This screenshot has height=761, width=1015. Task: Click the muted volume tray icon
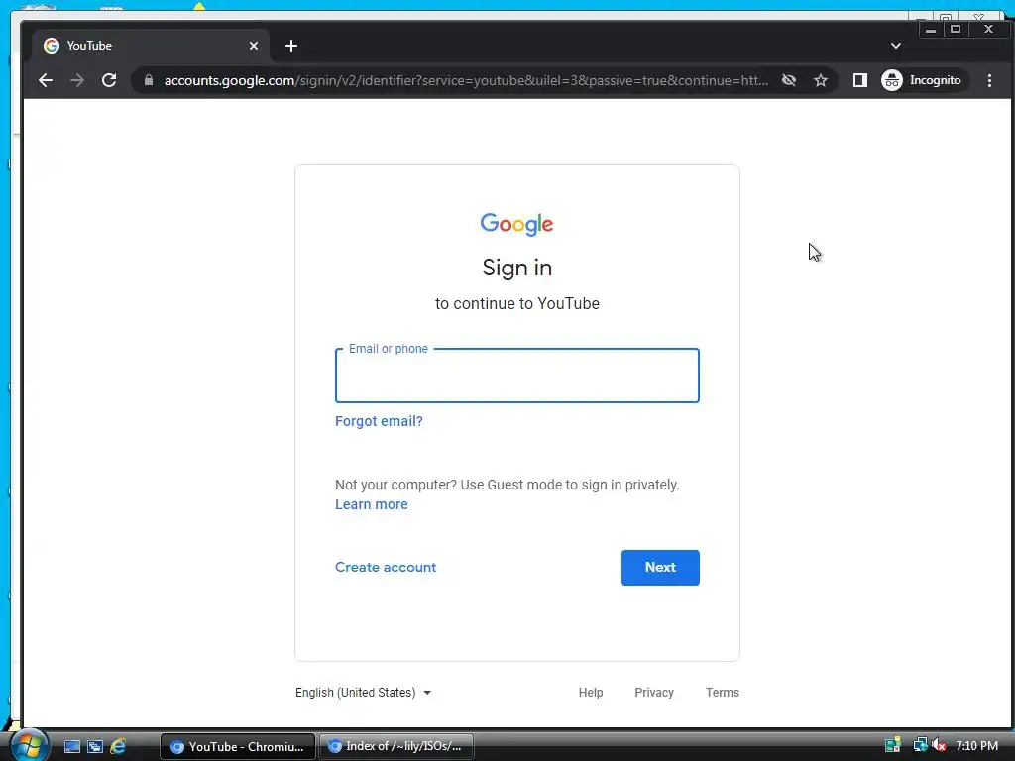click(x=939, y=745)
